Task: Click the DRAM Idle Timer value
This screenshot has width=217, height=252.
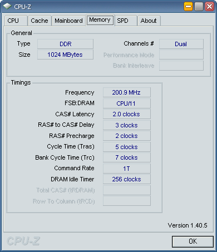Action: (127, 179)
